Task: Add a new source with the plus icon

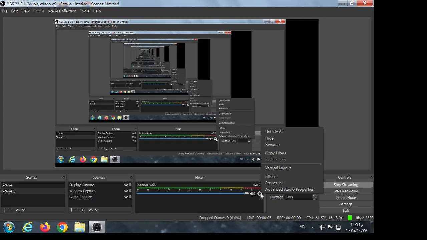Action: 71,210
